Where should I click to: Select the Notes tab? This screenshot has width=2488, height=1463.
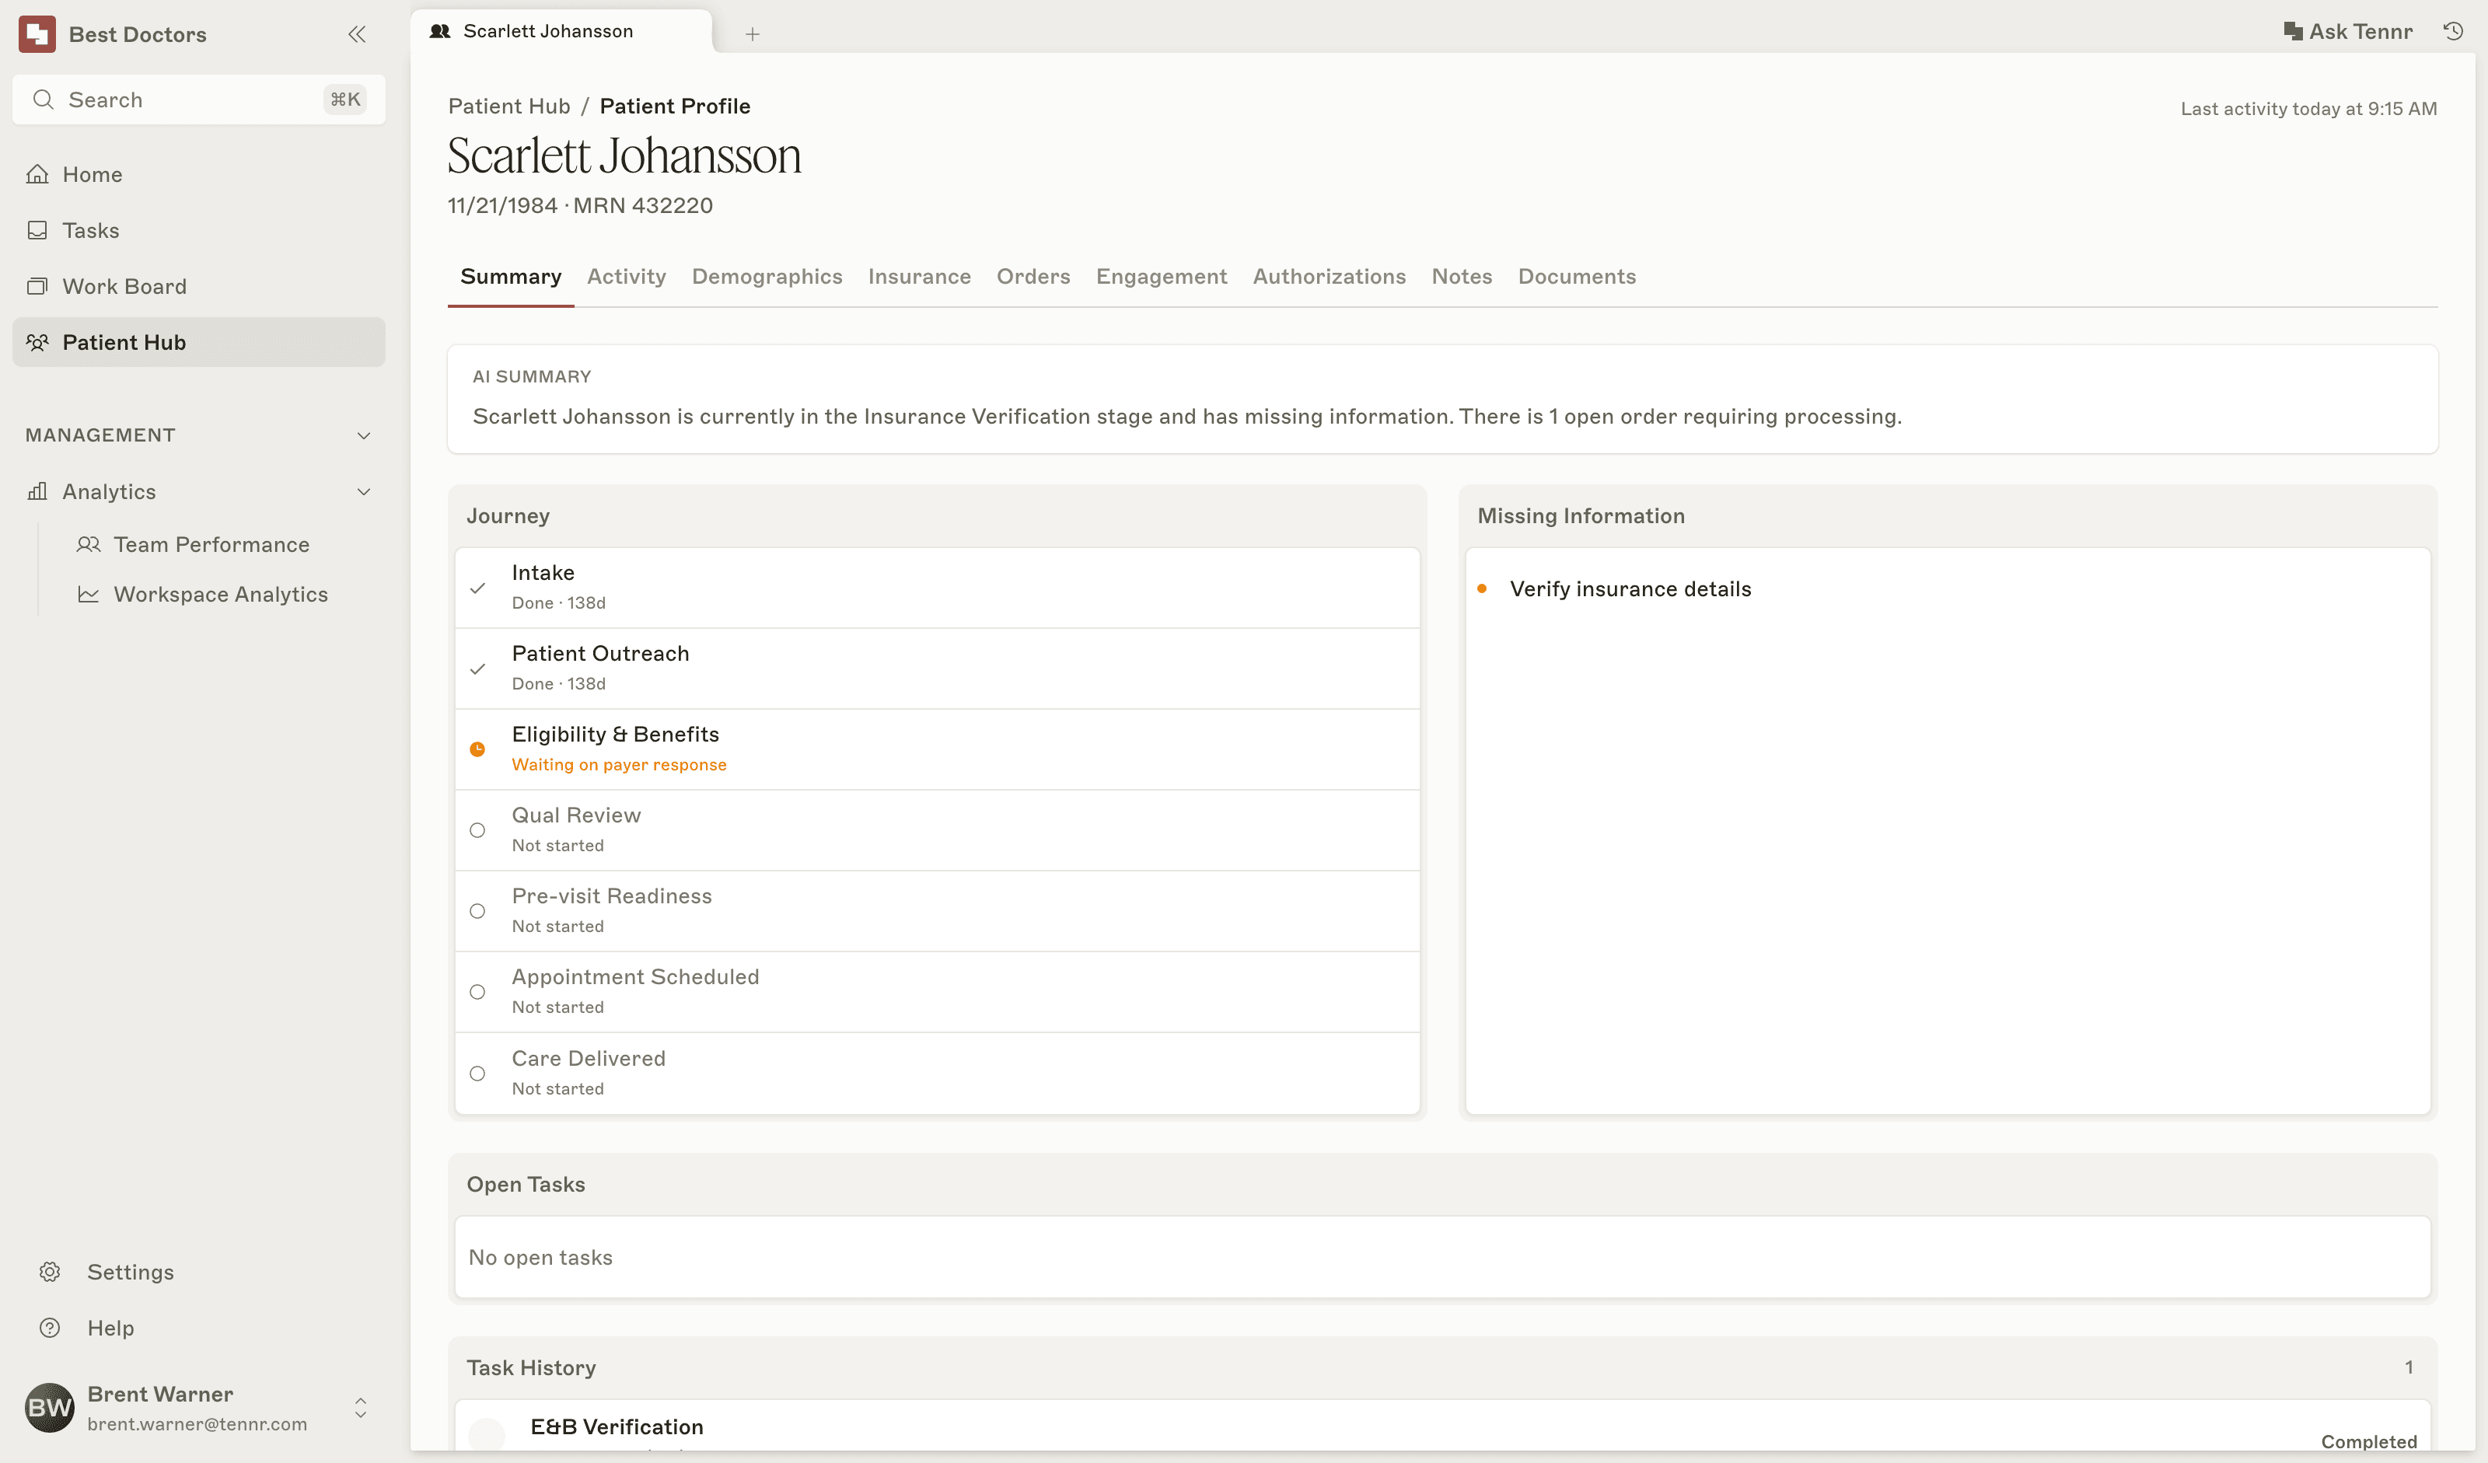[x=1462, y=277]
